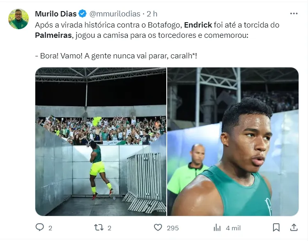Click the Murilo Dias display name
The height and width of the screenshot is (241, 308).
coord(56,14)
